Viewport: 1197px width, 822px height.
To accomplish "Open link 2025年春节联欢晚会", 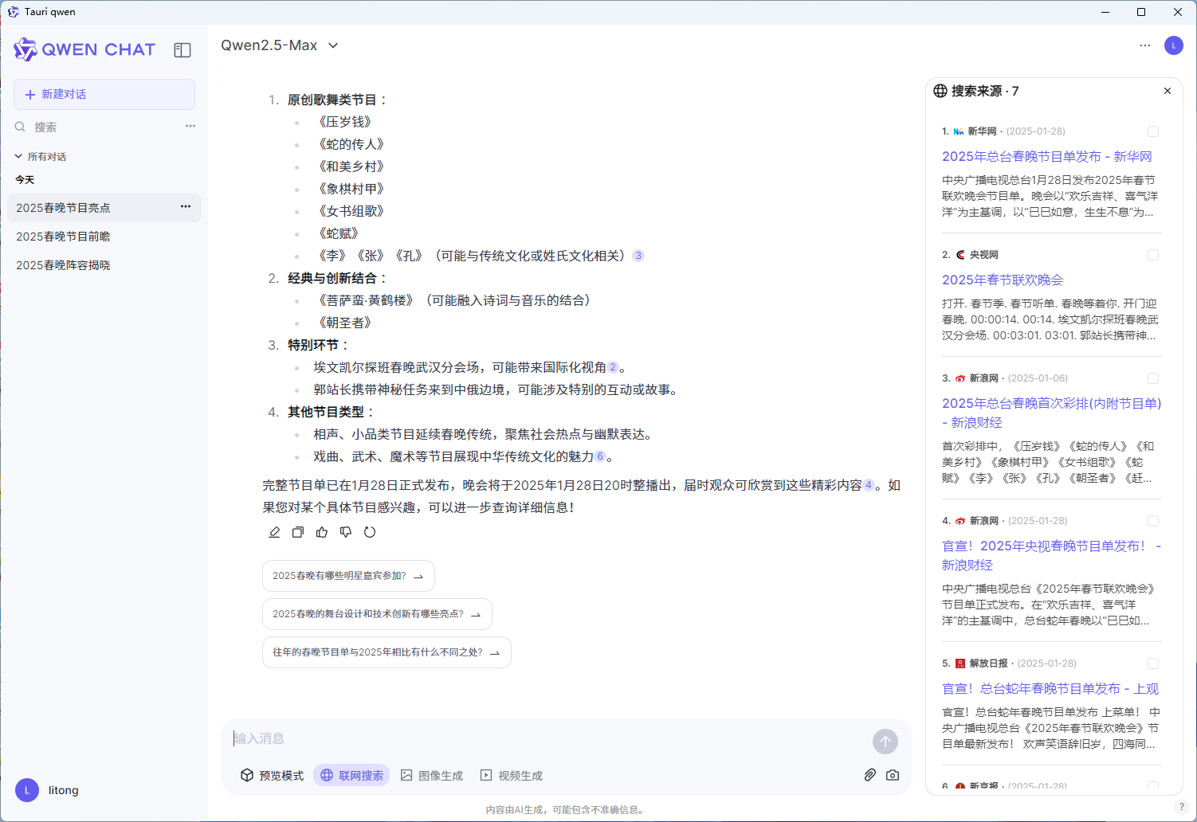I will click(x=1003, y=280).
